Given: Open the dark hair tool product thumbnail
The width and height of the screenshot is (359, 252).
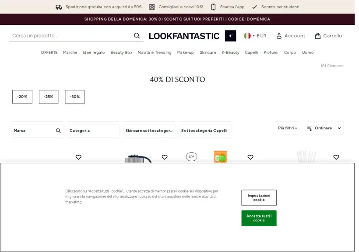Looking at the screenshot, I should pos(138,159).
